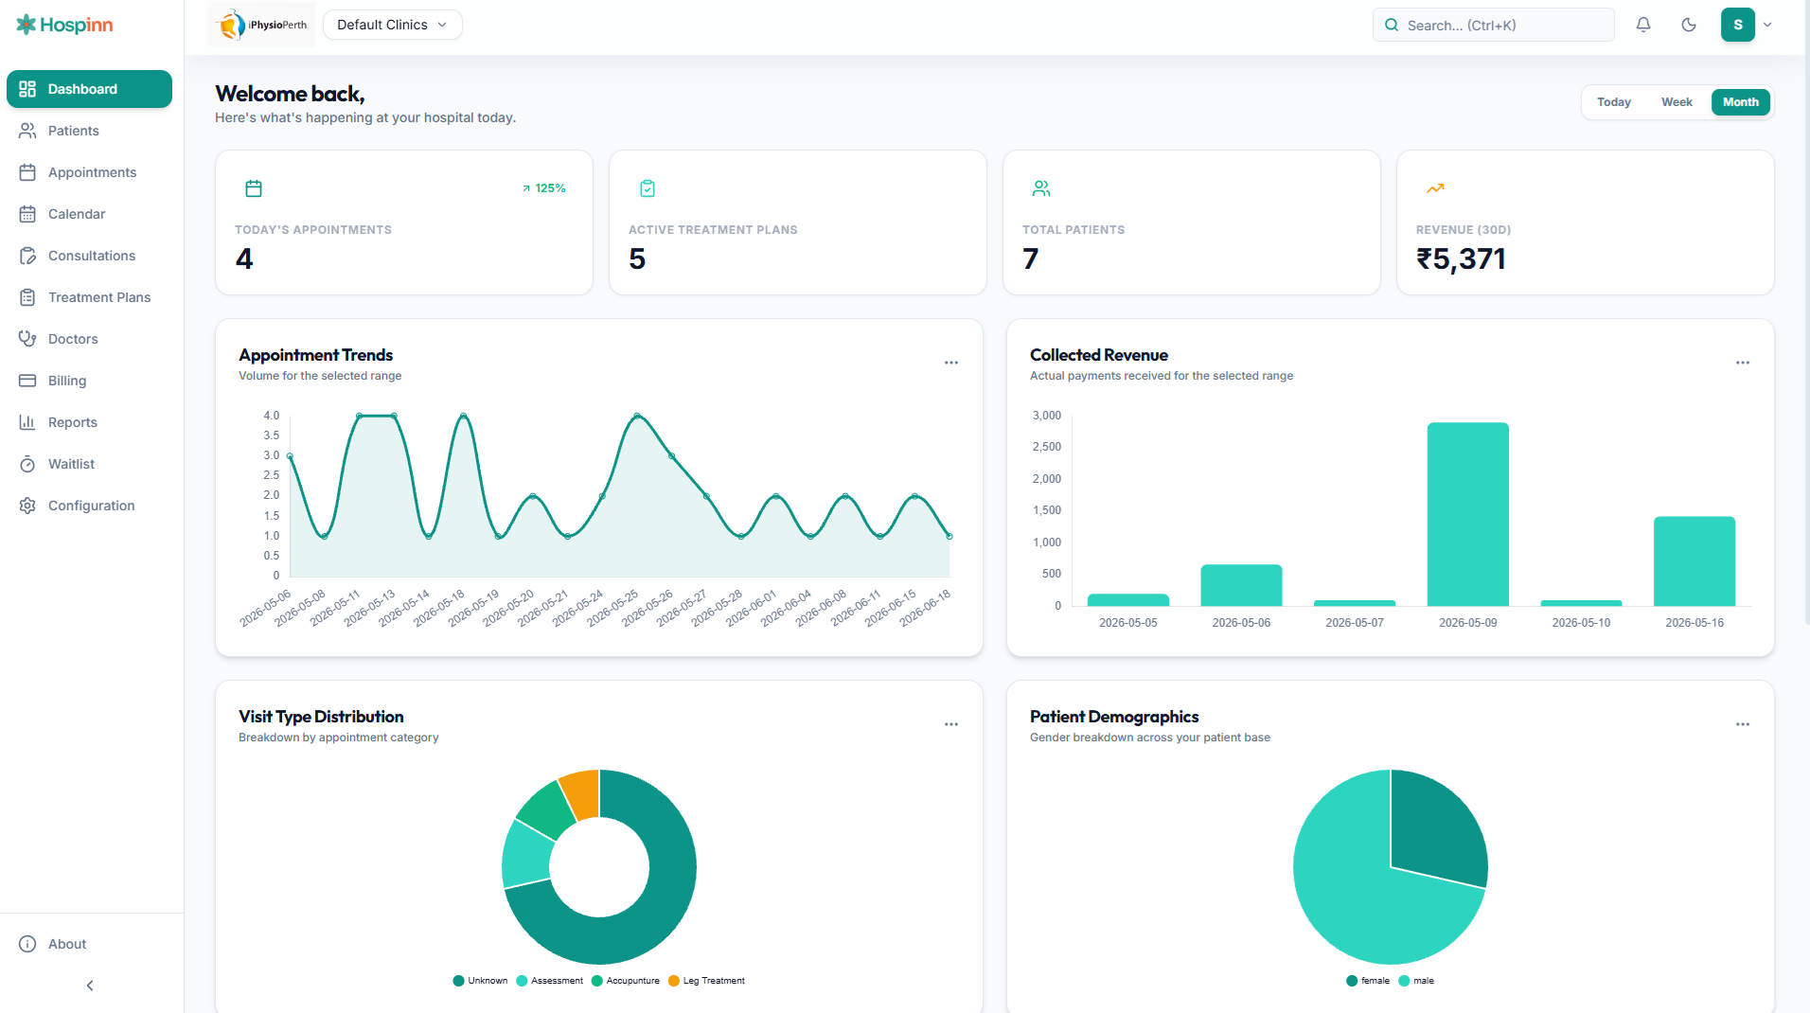
Task: Toggle Leg Treatment legend item
Action: click(706, 981)
